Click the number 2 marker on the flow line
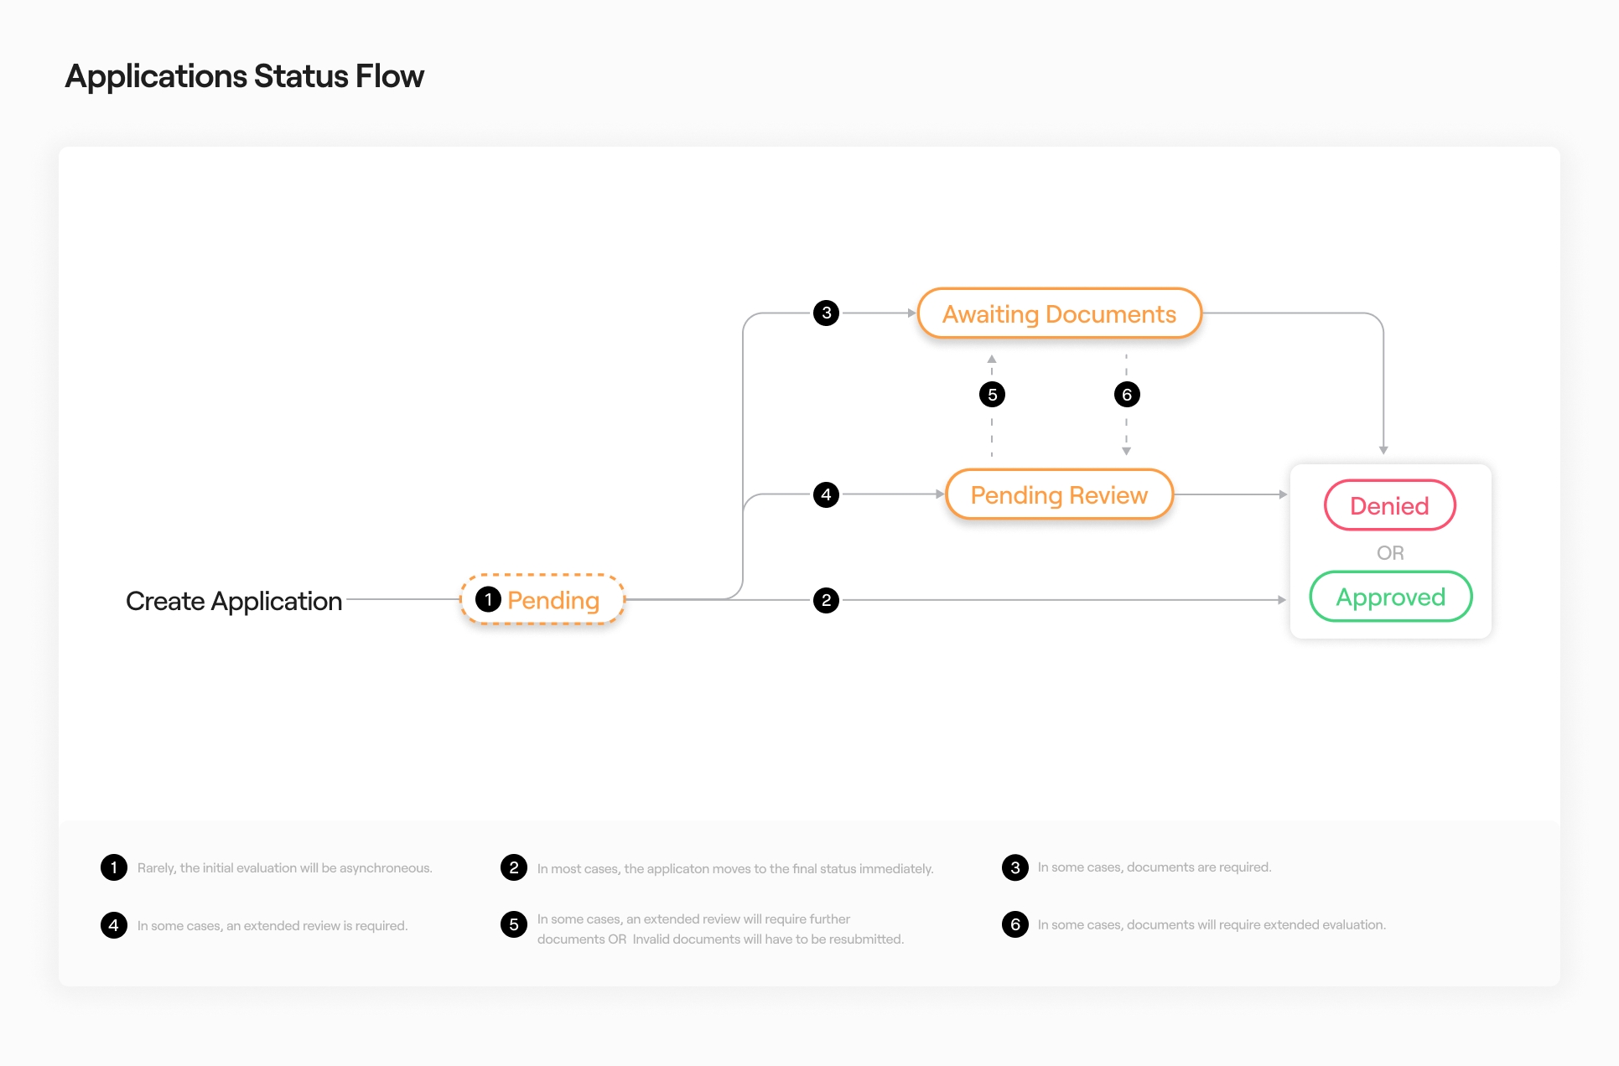The height and width of the screenshot is (1066, 1619). pyautogui.click(x=826, y=600)
